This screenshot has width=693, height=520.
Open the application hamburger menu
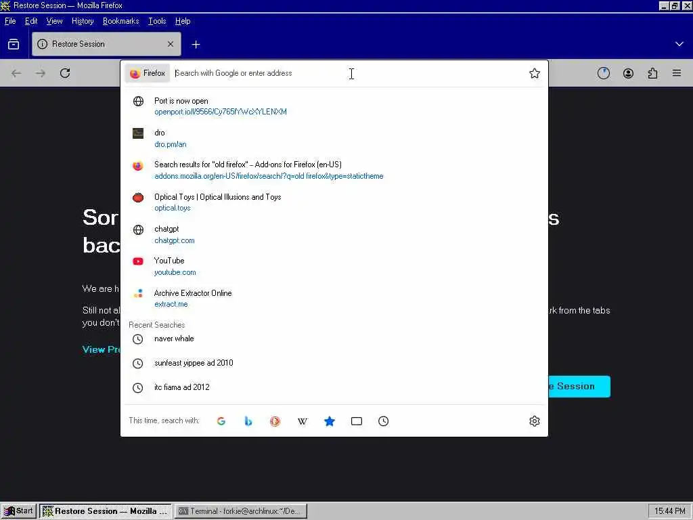pos(677,73)
